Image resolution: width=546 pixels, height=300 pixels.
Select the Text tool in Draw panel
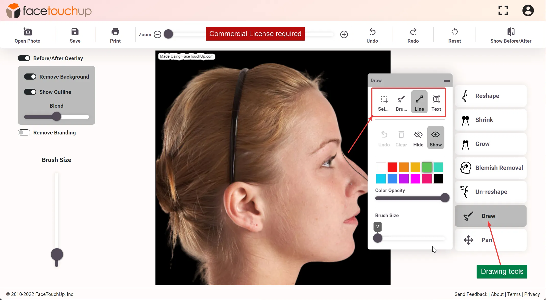436,102
